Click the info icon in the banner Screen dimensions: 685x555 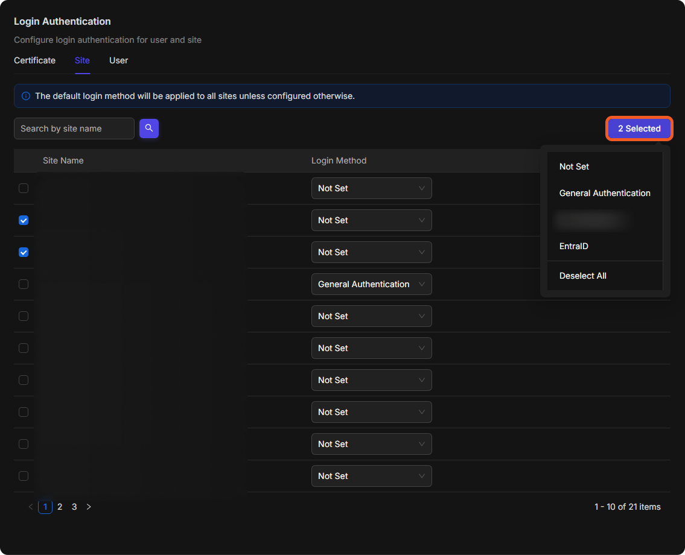26,96
